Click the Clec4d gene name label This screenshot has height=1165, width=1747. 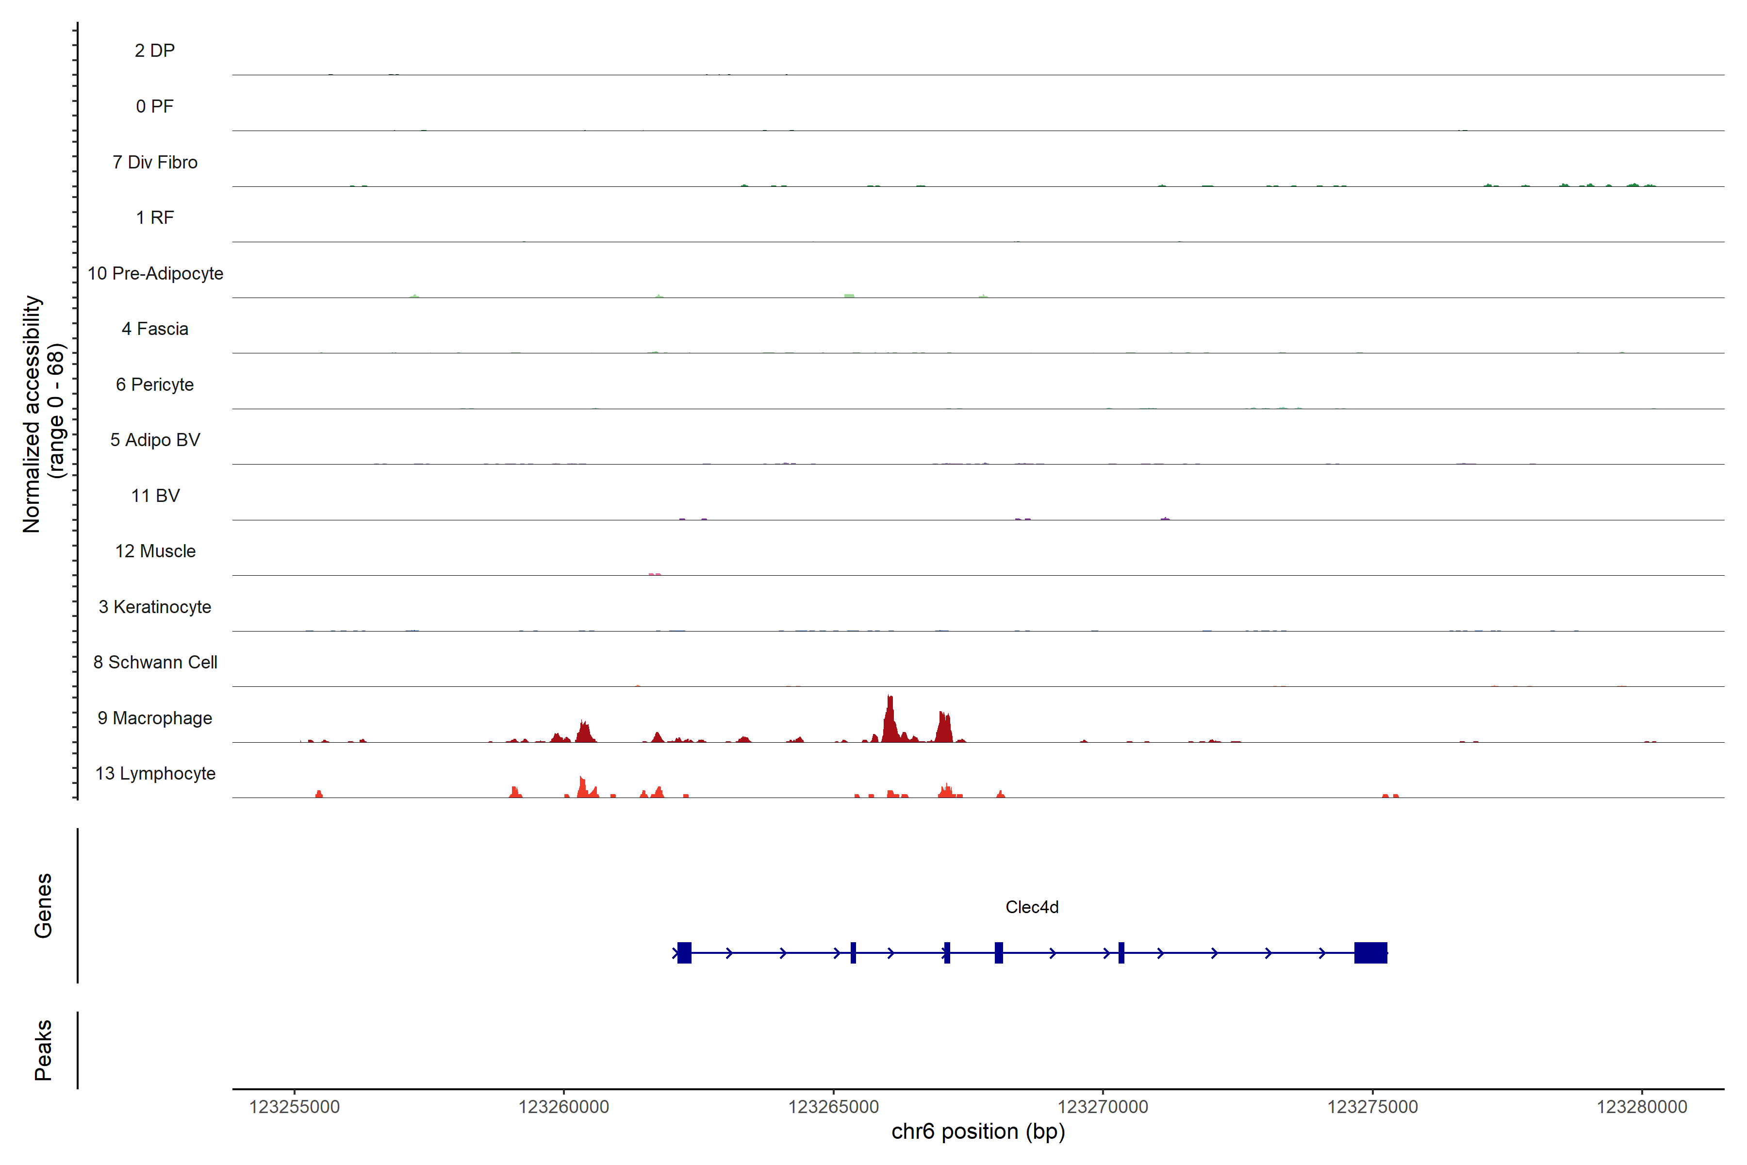[x=1032, y=907]
